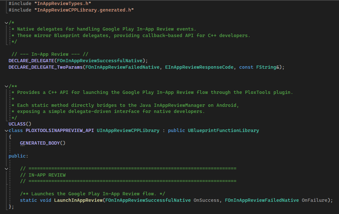339x214 pixels.
Task: Click the '// --- In-App Review --- //' comment
Action: tap(50, 54)
